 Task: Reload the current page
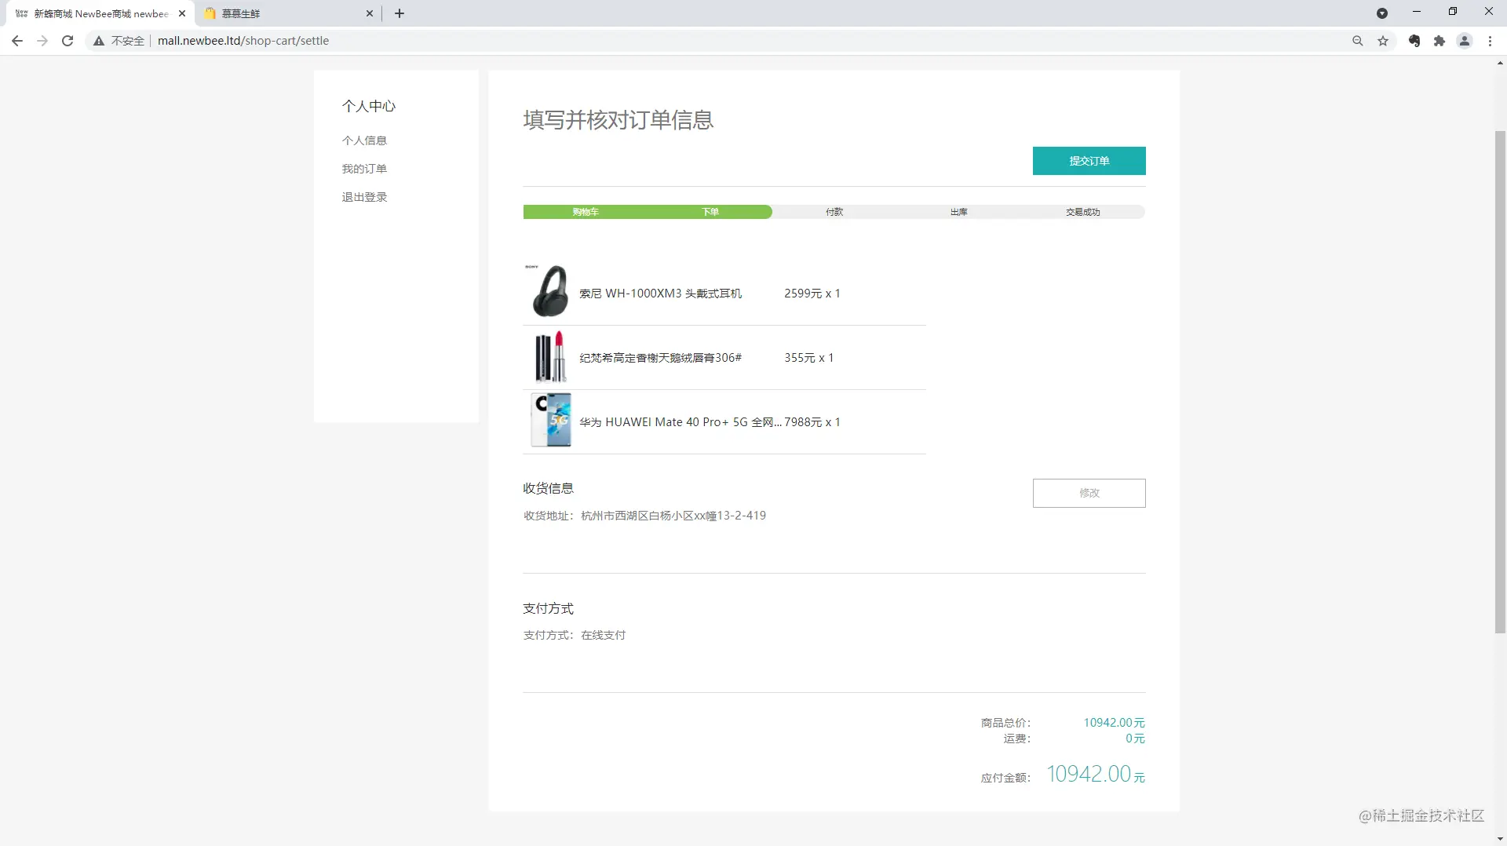(68, 41)
